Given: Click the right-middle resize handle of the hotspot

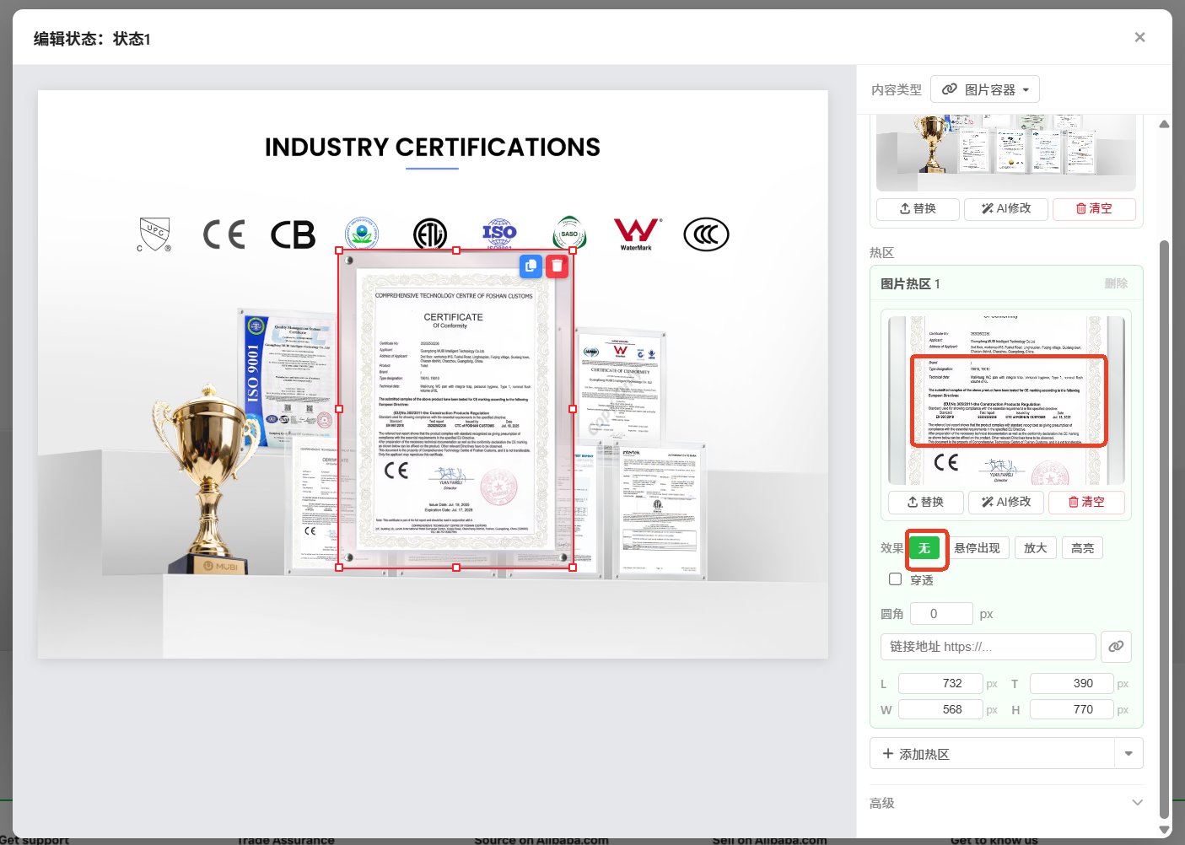Looking at the screenshot, I should [x=574, y=409].
